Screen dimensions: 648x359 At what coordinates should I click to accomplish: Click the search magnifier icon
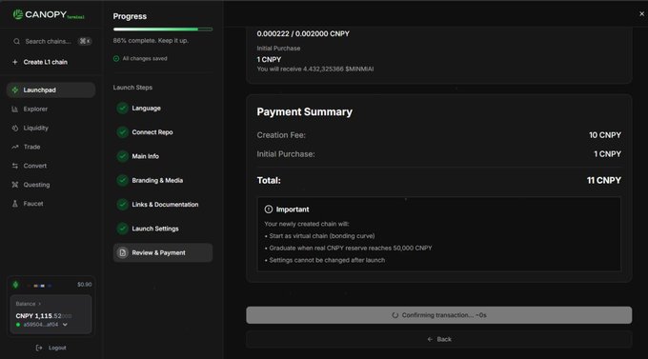(x=16, y=41)
